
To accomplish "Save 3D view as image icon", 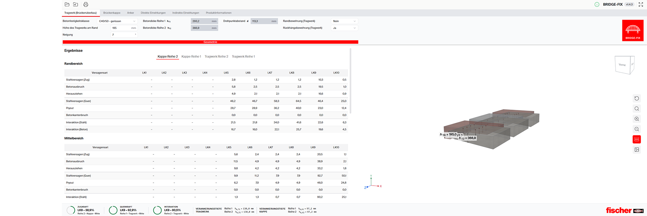I will click(637, 150).
